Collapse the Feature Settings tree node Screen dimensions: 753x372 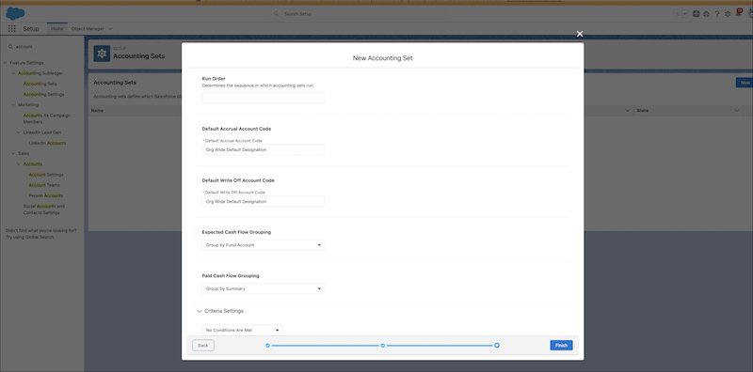(x=6, y=63)
